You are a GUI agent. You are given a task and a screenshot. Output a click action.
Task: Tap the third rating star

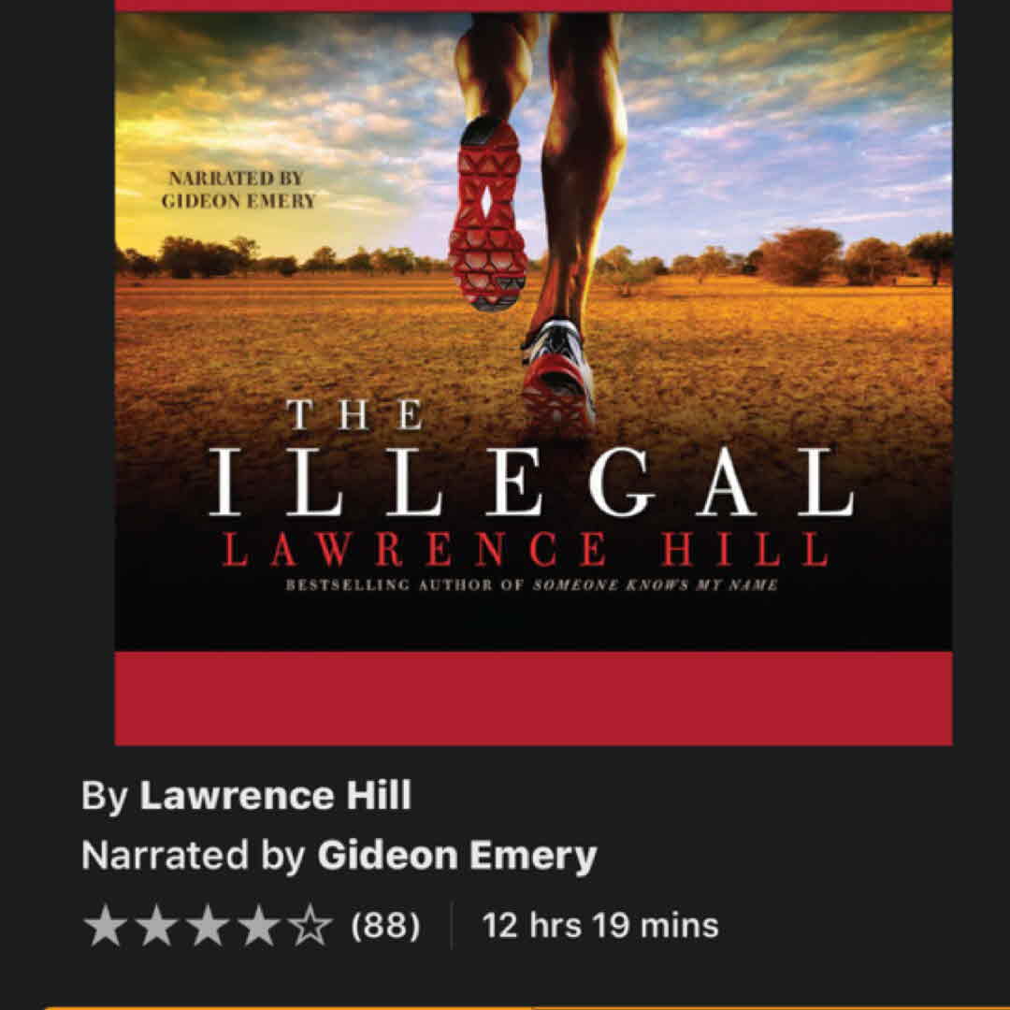click(x=208, y=925)
